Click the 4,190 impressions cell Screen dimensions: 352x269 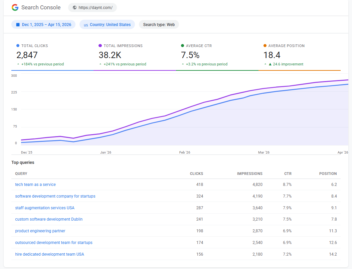pyautogui.click(x=257, y=196)
